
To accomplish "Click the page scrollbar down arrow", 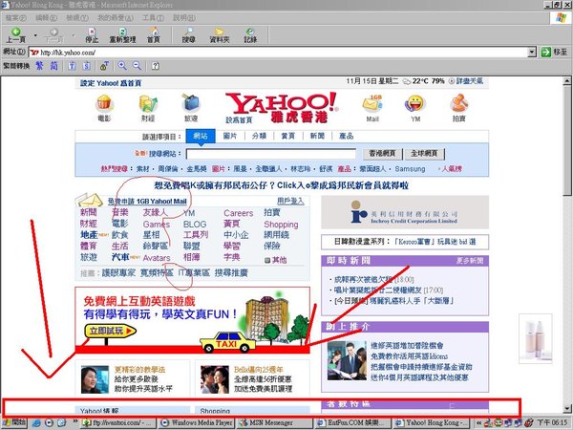I will (x=566, y=409).
